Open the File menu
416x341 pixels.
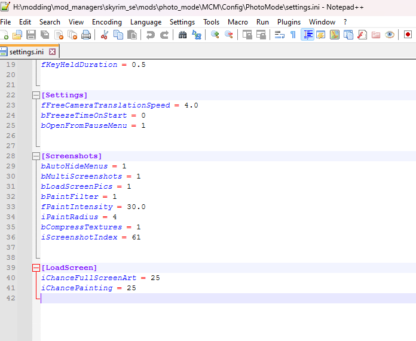(5, 22)
